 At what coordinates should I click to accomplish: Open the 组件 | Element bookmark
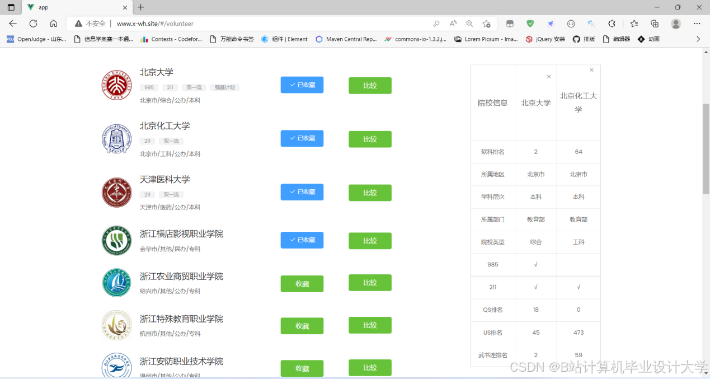click(284, 39)
